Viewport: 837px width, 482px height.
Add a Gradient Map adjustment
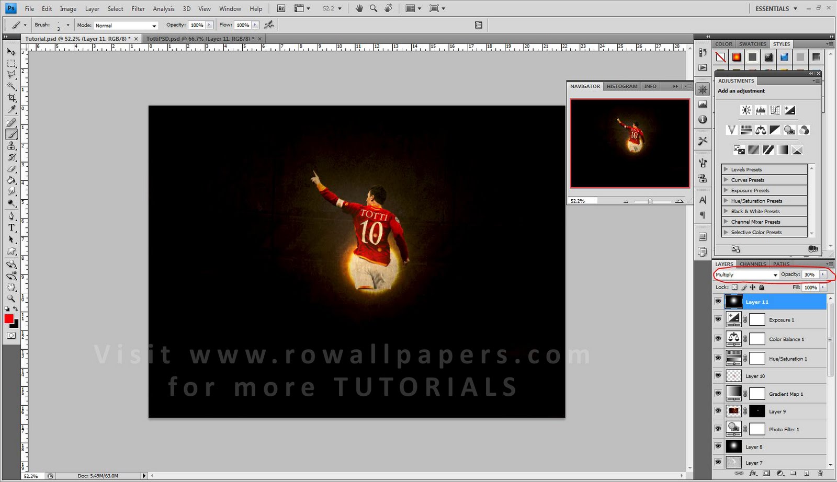pos(783,150)
